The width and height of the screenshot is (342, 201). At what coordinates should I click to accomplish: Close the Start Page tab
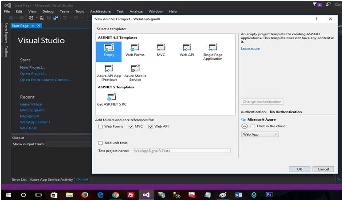pos(39,26)
